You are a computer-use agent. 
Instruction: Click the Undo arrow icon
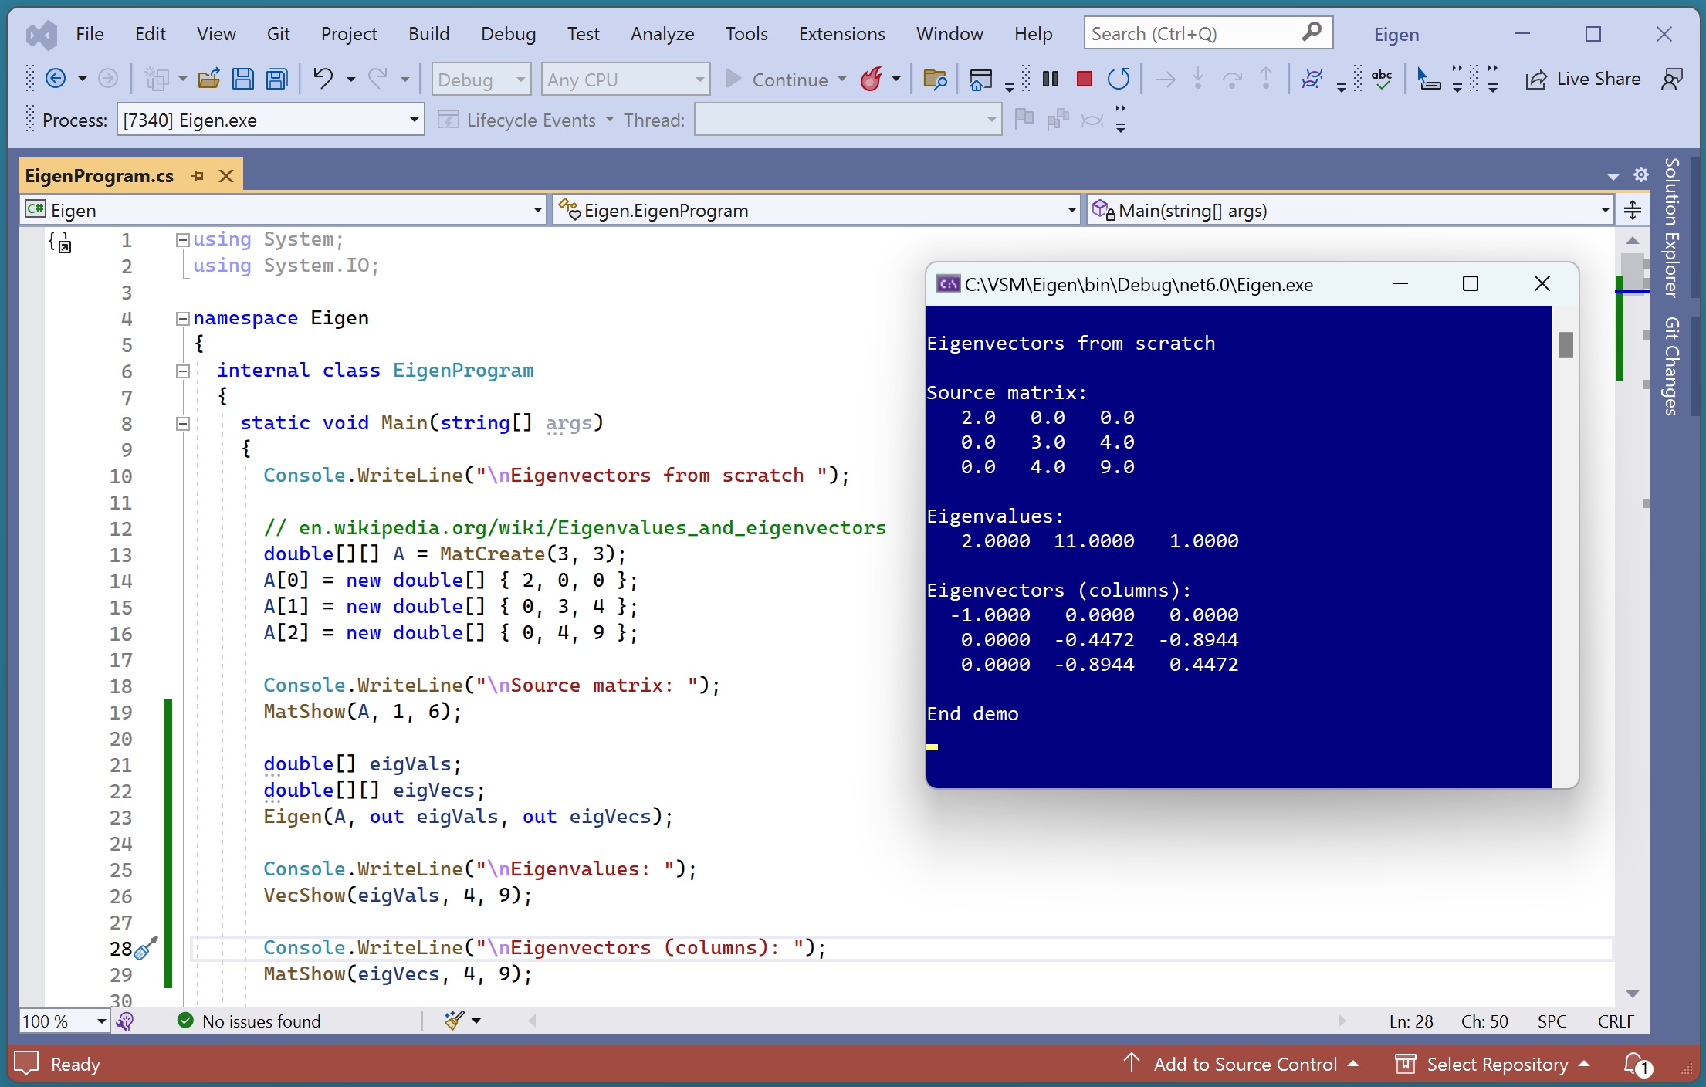click(x=323, y=79)
